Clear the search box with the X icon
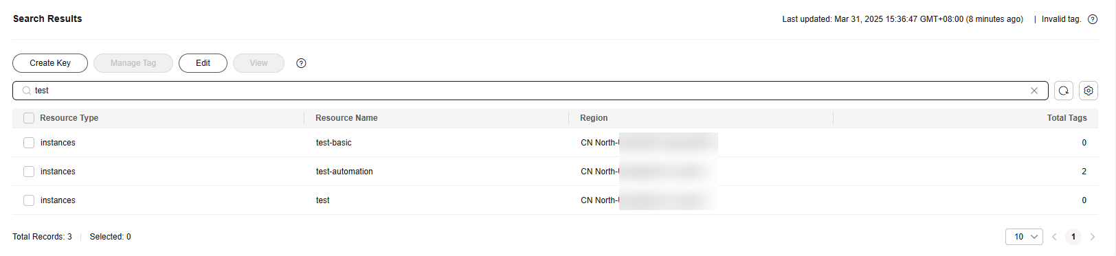The height and width of the screenshot is (256, 1116). [1034, 91]
